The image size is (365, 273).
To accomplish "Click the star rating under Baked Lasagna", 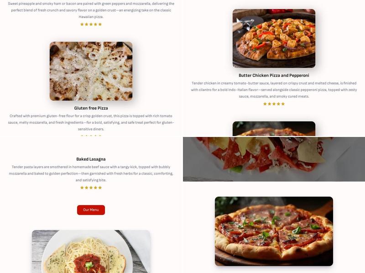I will tap(91, 188).
